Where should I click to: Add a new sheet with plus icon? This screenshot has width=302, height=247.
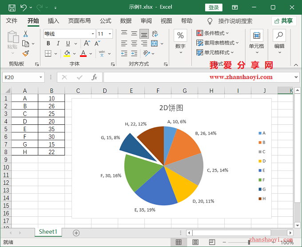(76, 233)
